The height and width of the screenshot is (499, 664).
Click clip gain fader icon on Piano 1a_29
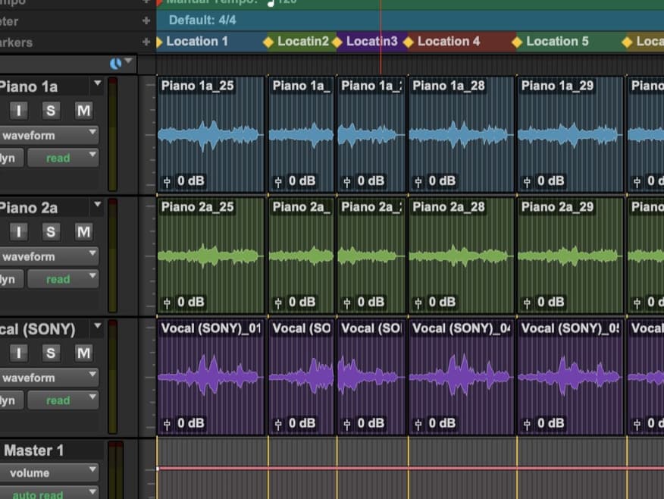[x=528, y=181]
